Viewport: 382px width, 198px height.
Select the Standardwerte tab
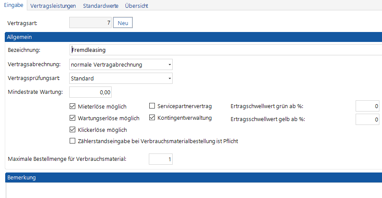point(100,6)
